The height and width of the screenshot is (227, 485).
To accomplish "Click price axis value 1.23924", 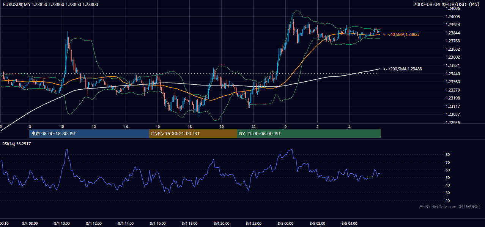I will coord(453,25).
